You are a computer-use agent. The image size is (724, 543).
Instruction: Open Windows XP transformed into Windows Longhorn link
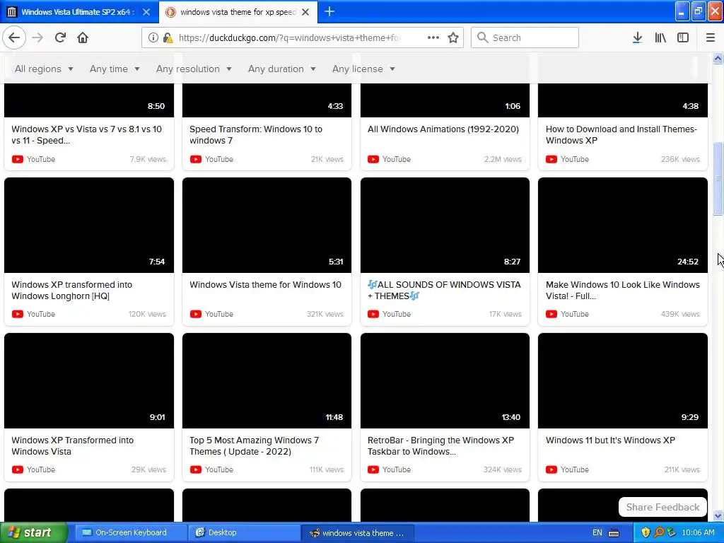[x=72, y=291]
